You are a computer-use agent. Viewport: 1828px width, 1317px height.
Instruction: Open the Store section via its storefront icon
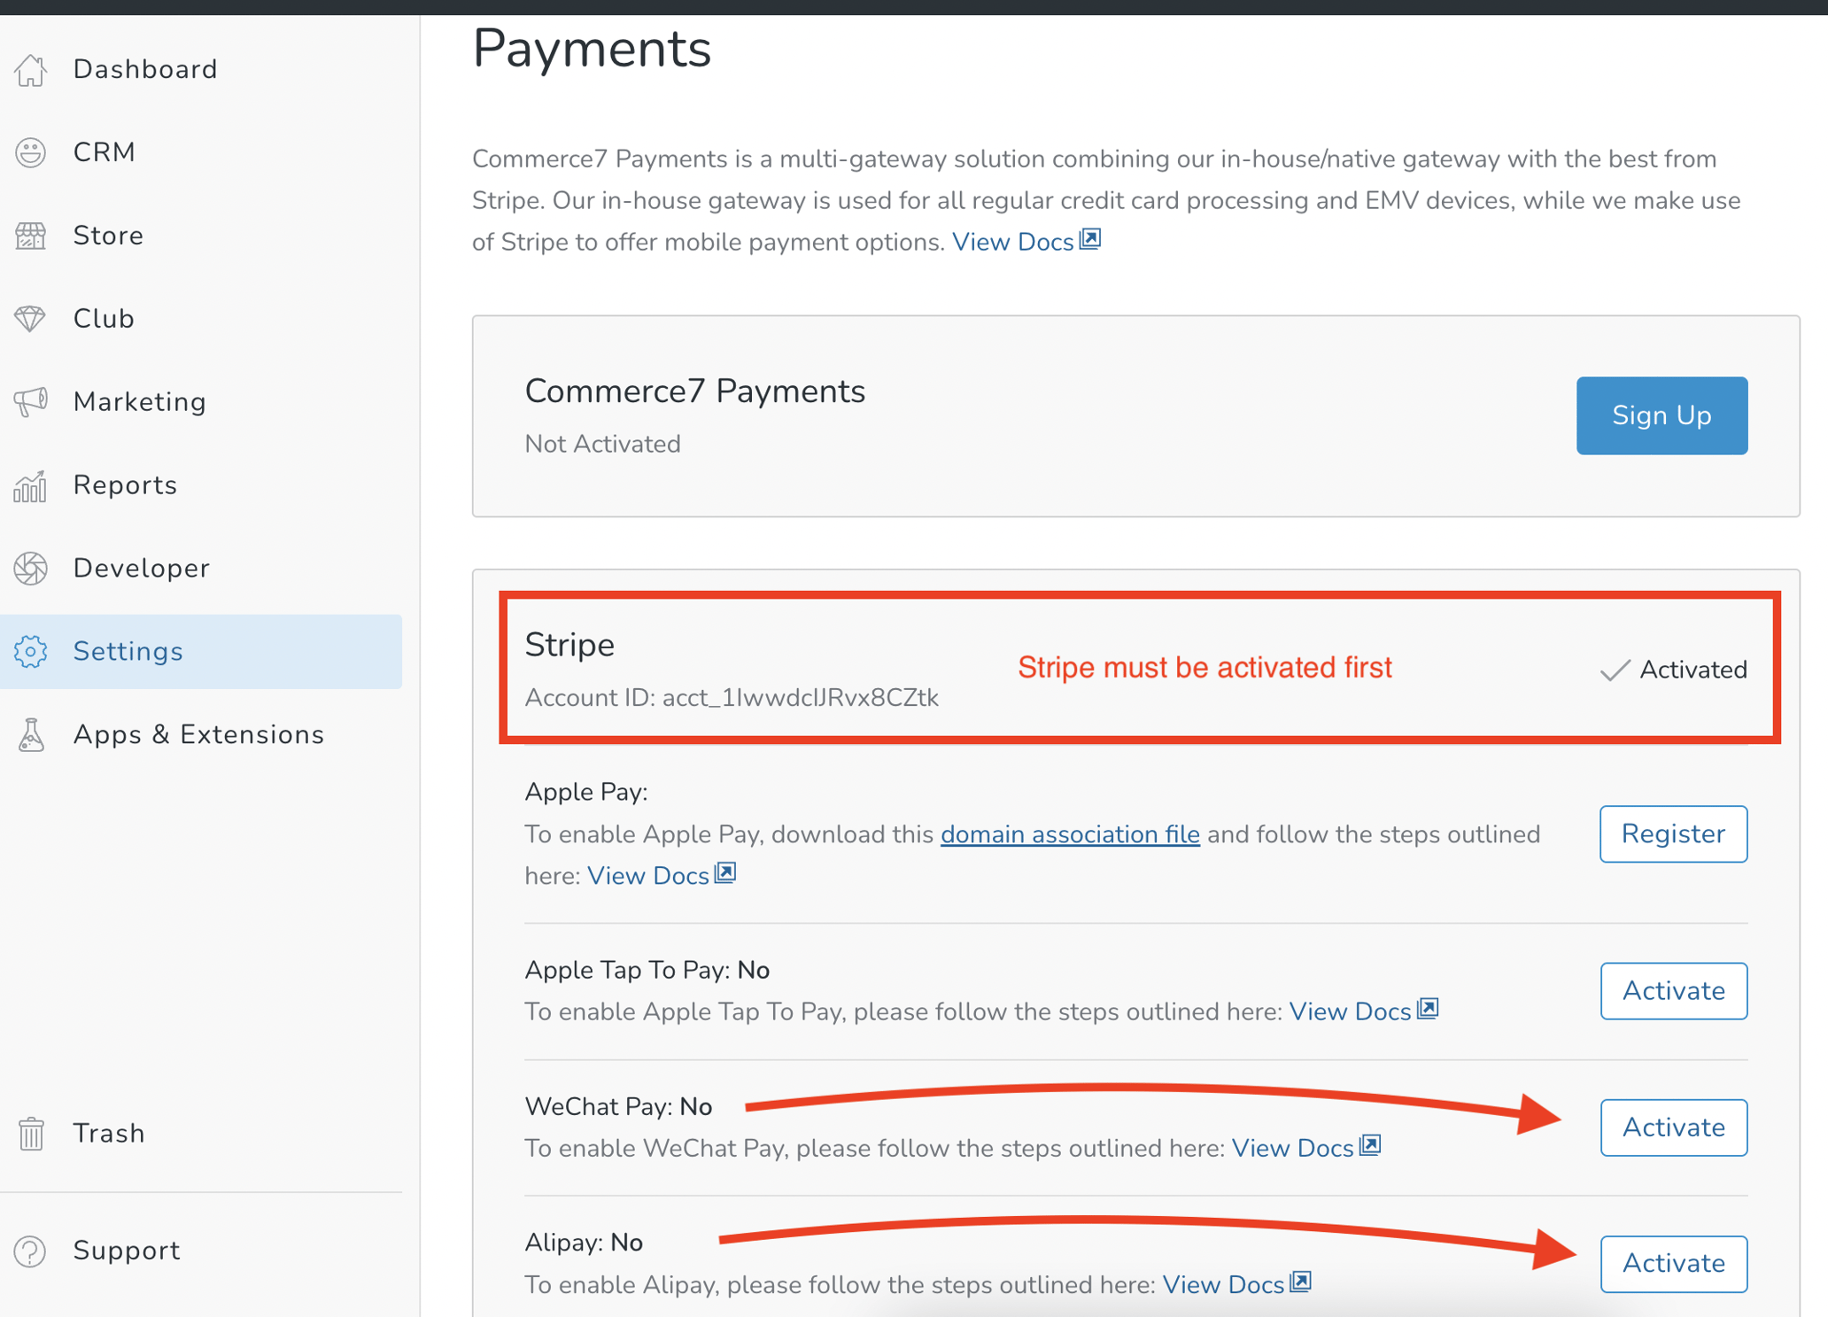[32, 235]
